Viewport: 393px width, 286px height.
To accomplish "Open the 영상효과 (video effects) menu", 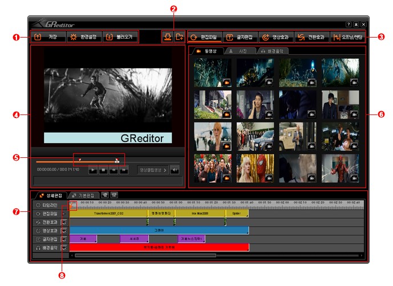I will pyautogui.click(x=276, y=37).
